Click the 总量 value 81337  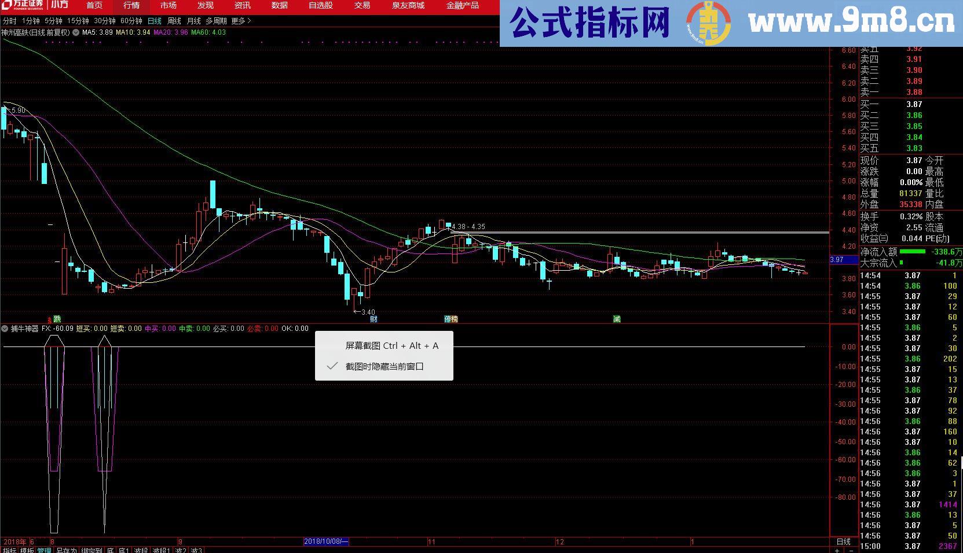tap(910, 193)
